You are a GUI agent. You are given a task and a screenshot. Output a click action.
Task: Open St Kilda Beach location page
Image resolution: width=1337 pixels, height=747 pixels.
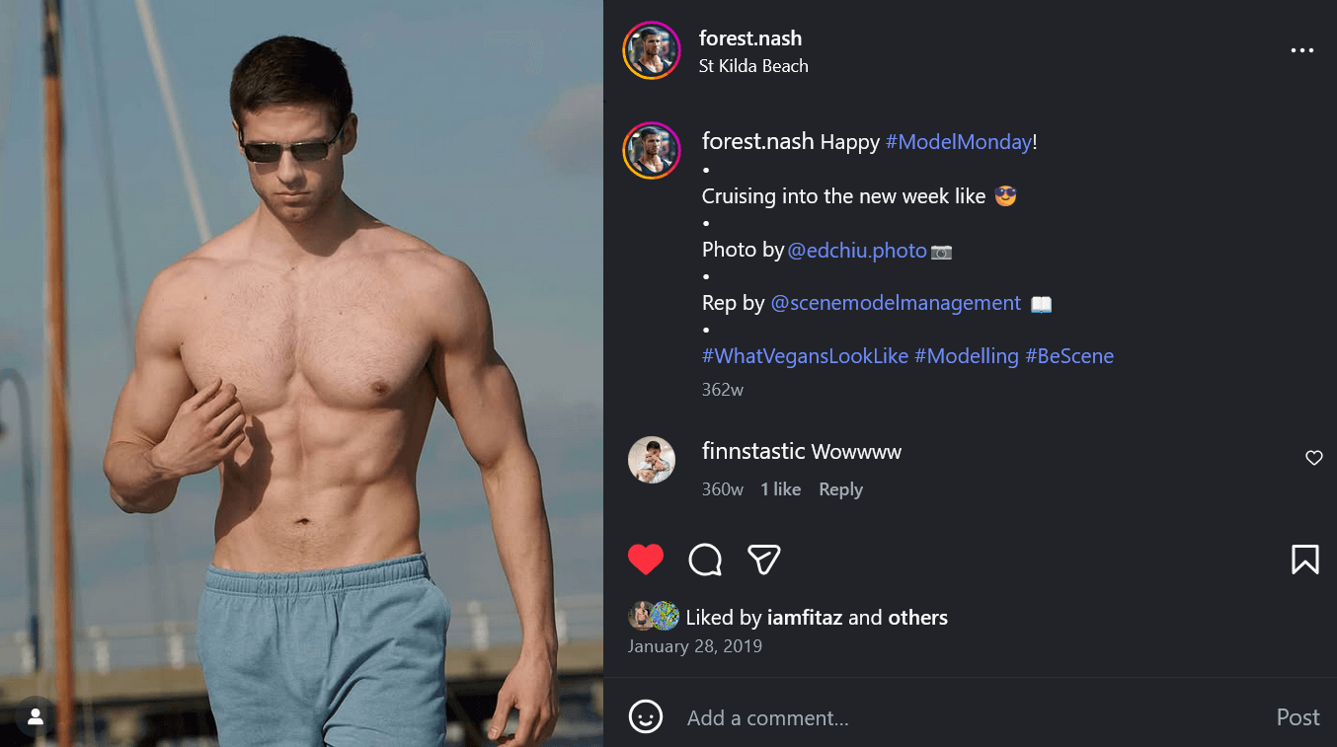753,66
